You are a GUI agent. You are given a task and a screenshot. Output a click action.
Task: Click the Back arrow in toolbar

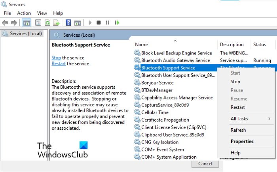tap(5, 22)
